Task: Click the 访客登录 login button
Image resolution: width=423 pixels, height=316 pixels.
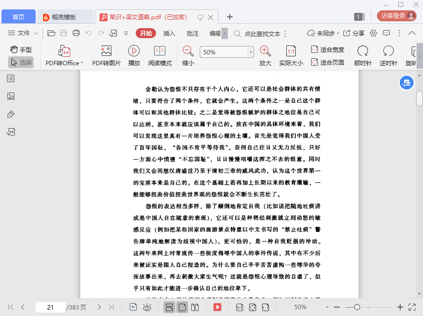Action: click(396, 16)
